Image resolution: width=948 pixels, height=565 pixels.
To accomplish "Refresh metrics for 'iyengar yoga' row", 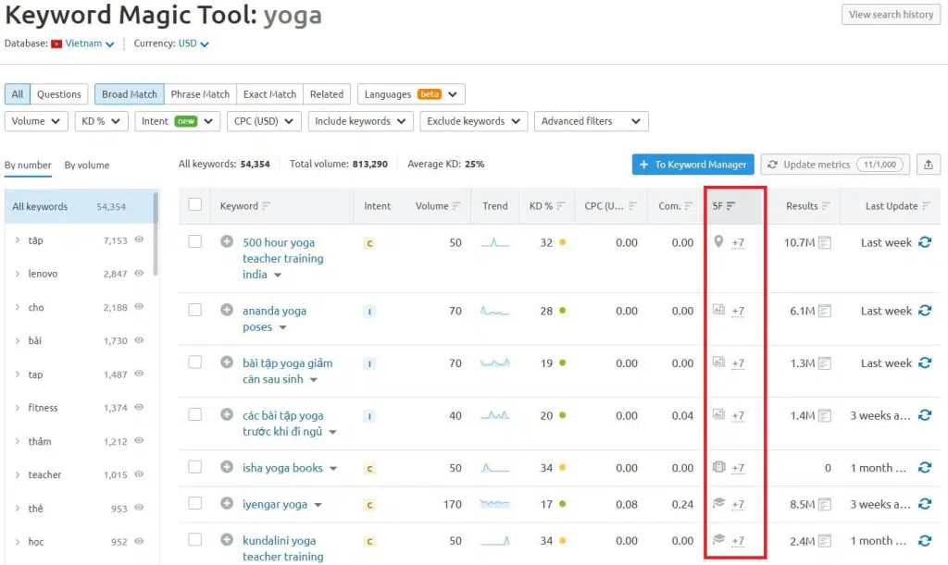I will pos(925,503).
